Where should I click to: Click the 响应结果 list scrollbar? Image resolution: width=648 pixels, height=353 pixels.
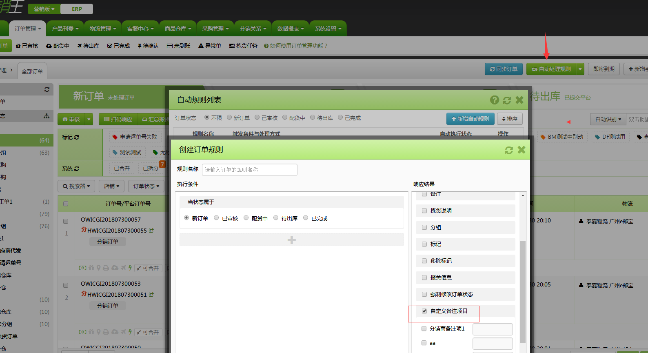[x=523, y=292]
